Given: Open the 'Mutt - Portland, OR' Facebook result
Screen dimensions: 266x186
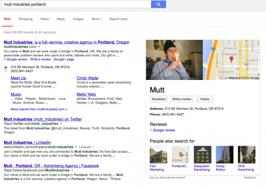Looking at the screenshot, I should [x=51, y=166].
